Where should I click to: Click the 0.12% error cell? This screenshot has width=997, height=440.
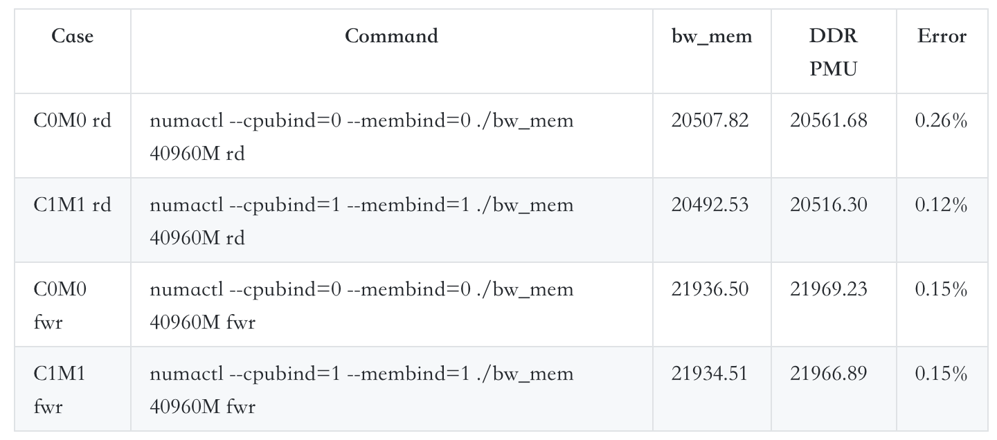point(941,205)
